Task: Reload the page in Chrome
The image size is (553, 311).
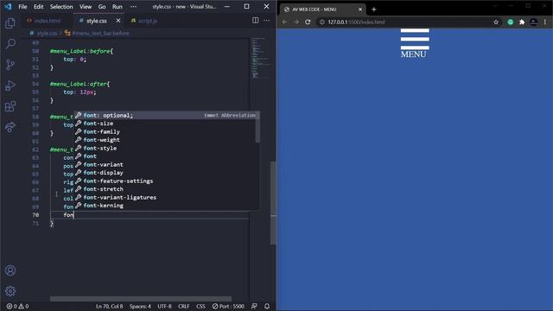Action: (x=308, y=22)
